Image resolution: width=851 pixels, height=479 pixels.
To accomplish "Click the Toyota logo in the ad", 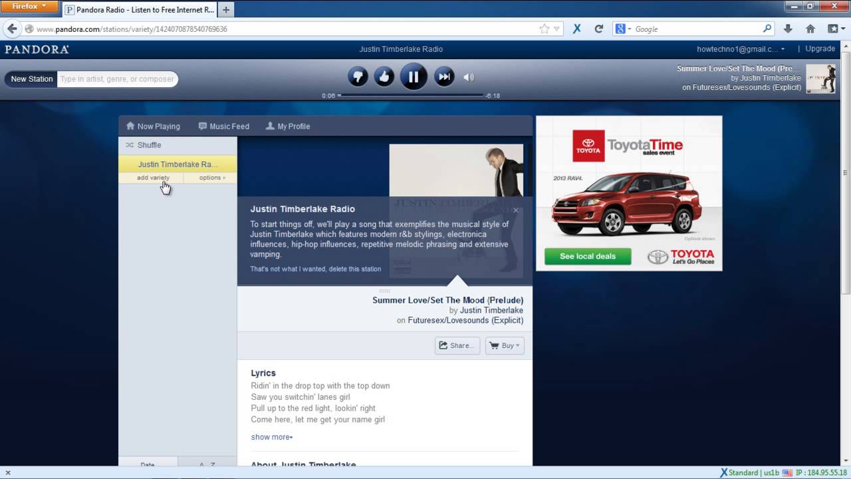I will (x=588, y=146).
